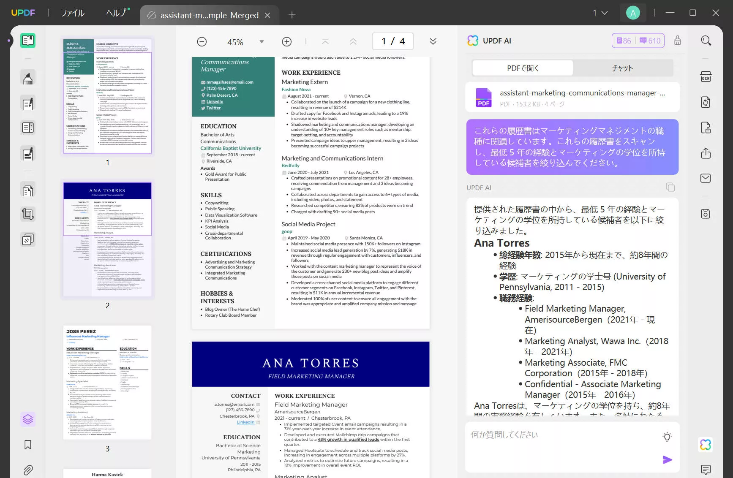Image resolution: width=733 pixels, height=478 pixels.
Task: Open the OCR recognition tool
Action: pos(706,76)
